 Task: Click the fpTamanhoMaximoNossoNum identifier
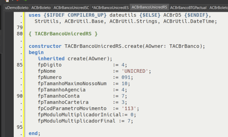click(x=72, y=84)
